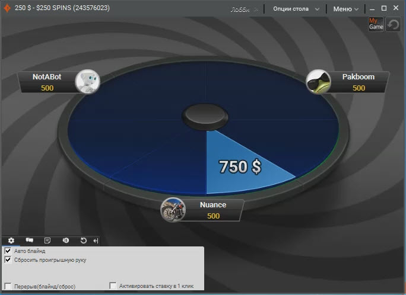Uncheck Сбросить проигрышную руку
This screenshot has height=295, width=406.
click(8, 259)
